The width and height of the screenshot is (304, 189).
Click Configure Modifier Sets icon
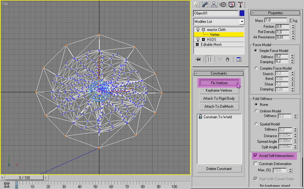(239, 60)
